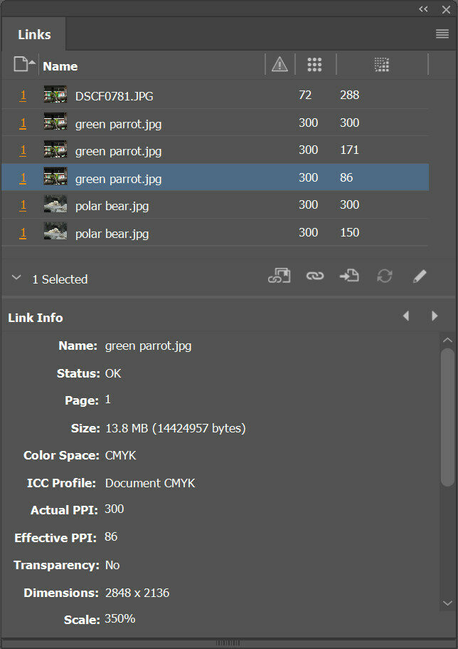458x649 pixels.
Task: Sort links by Name column header
Action: 60,66
